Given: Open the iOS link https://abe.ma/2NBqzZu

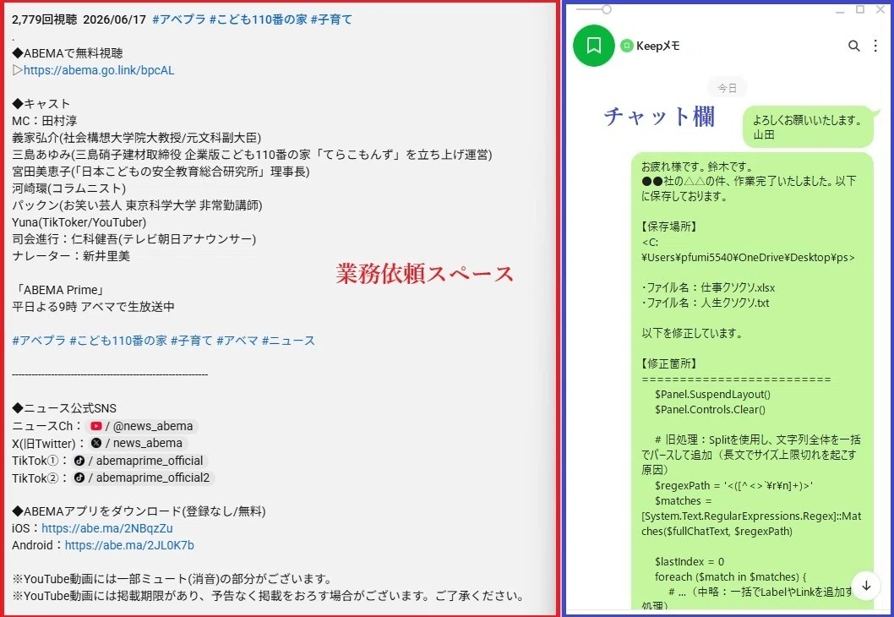Looking at the screenshot, I should click(x=107, y=528).
